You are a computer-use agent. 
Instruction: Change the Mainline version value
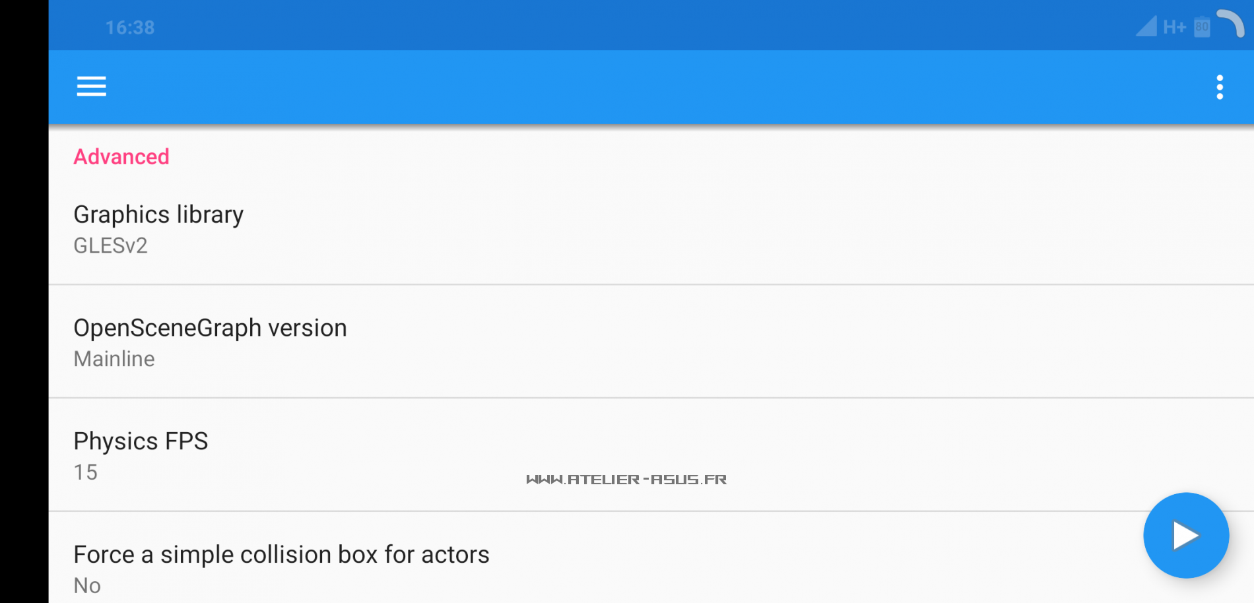[x=114, y=359]
